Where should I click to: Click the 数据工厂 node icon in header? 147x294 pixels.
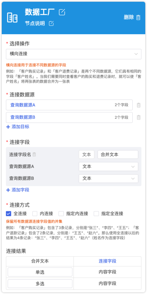[x=12, y=17]
